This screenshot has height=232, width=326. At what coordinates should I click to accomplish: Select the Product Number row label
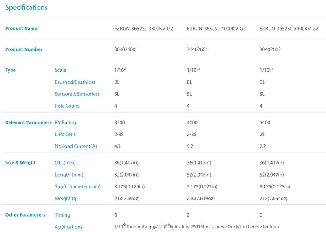pyautogui.click(x=24, y=49)
